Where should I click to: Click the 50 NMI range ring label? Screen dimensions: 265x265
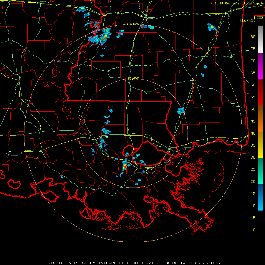pos(133,79)
